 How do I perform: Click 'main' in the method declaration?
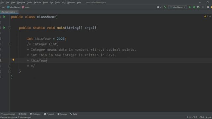61,28
